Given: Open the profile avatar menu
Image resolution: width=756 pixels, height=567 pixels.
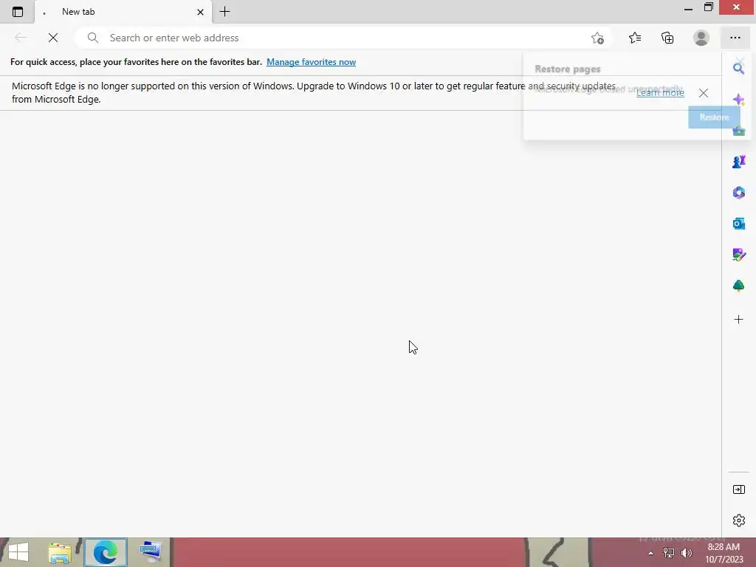Looking at the screenshot, I should (x=701, y=38).
